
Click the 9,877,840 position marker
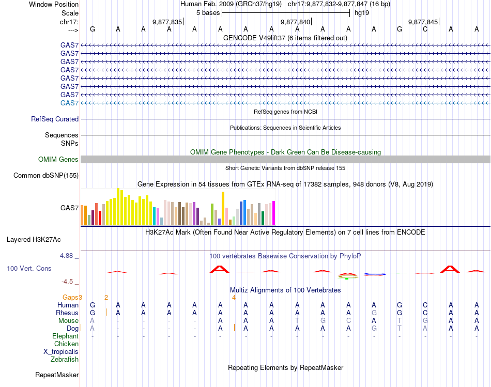(x=295, y=22)
